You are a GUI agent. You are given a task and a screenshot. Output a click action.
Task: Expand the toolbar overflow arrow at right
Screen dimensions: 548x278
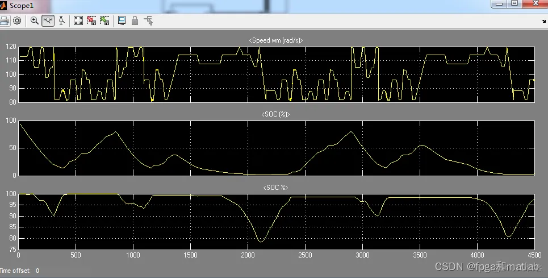pos(544,22)
